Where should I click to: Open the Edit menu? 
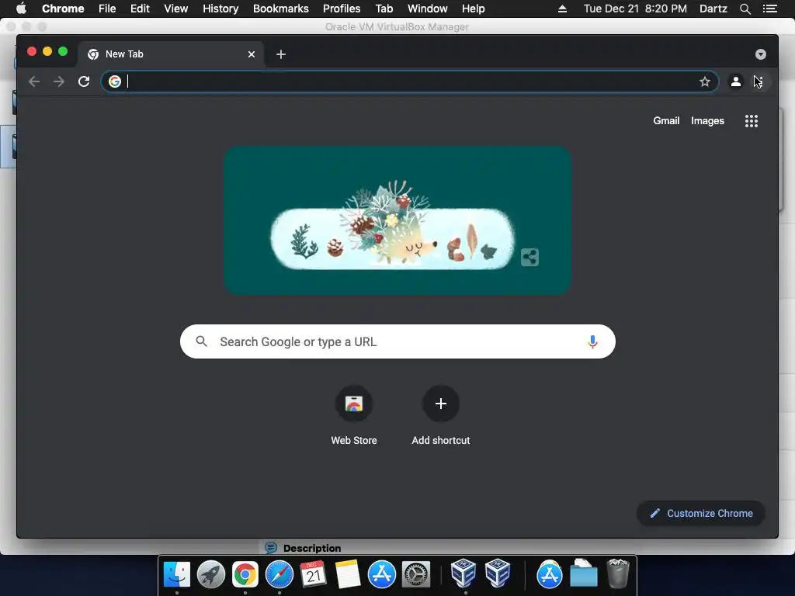tap(140, 9)
